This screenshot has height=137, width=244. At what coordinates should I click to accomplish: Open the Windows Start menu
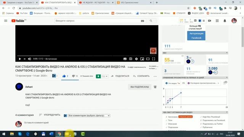pyautogui.click(x=4, y=134)
